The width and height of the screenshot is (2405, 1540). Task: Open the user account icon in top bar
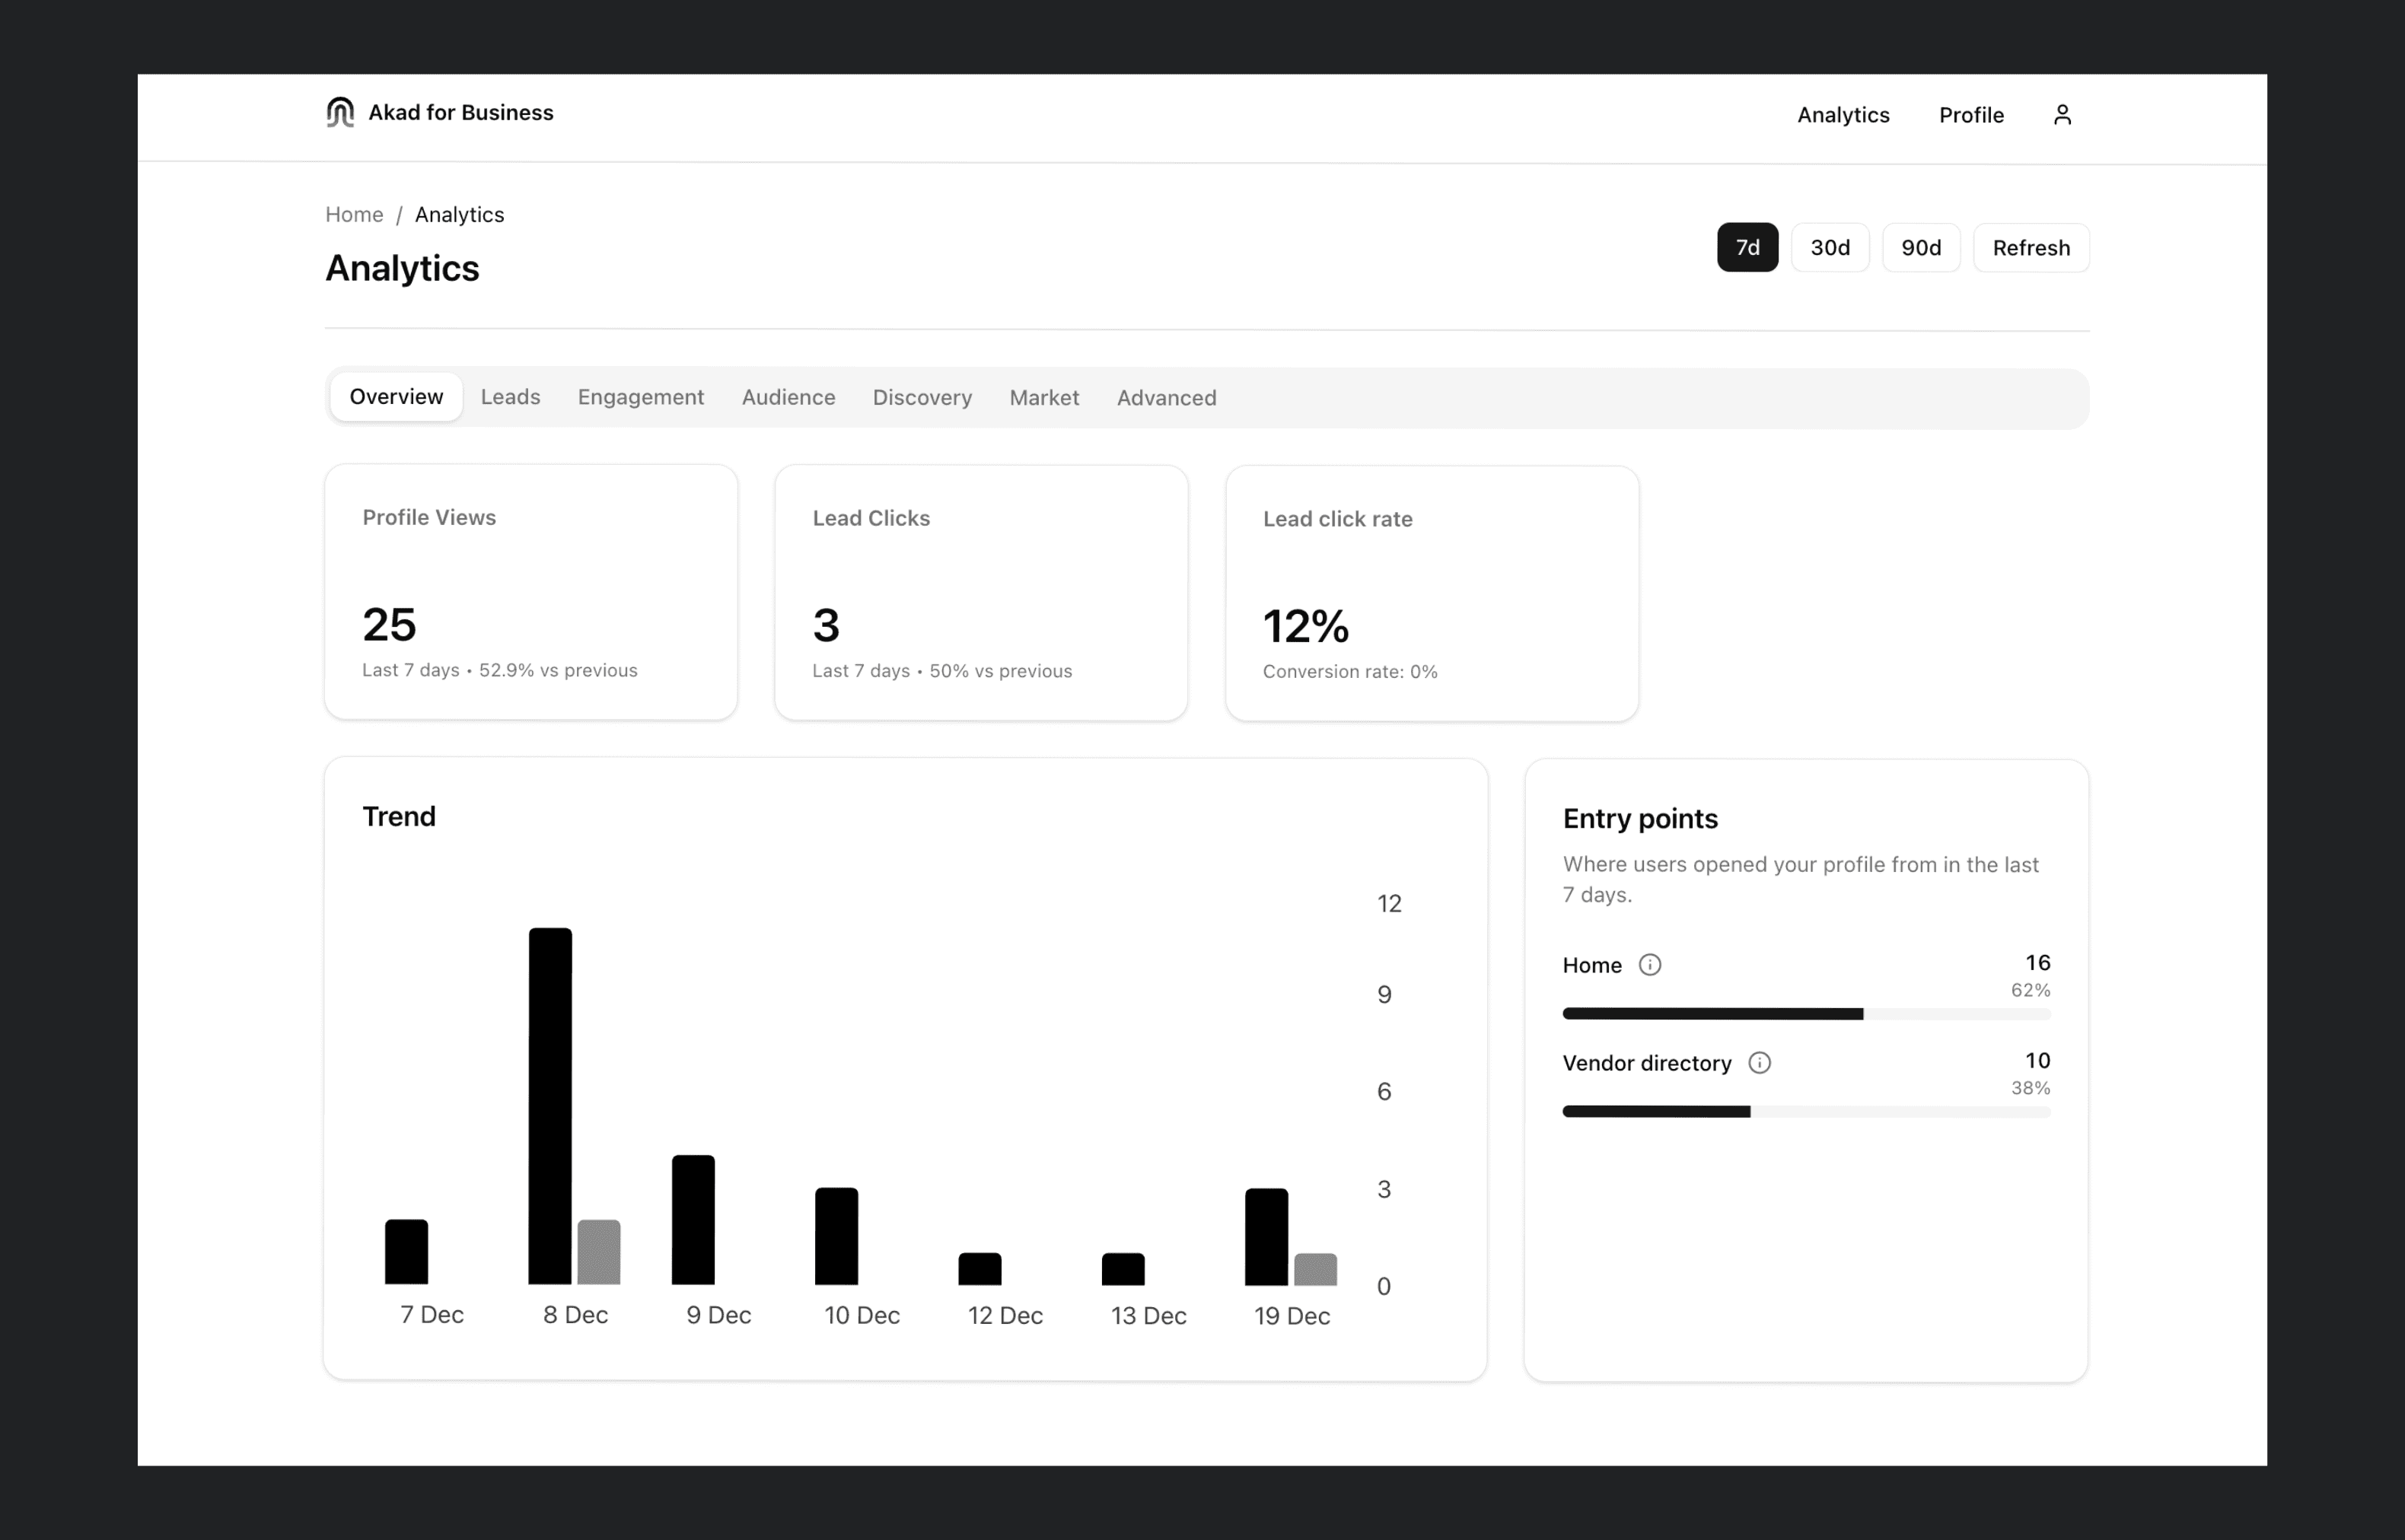click(2062, 114)
